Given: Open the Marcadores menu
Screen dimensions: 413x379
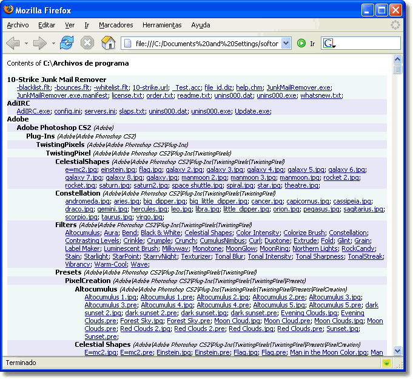Looking at the screenshot, I should click(116, 25).
